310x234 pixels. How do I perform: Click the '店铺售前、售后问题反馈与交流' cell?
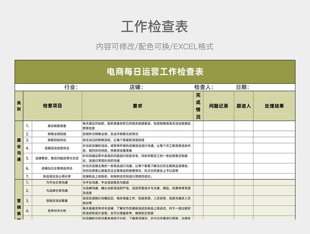(57, 158)
